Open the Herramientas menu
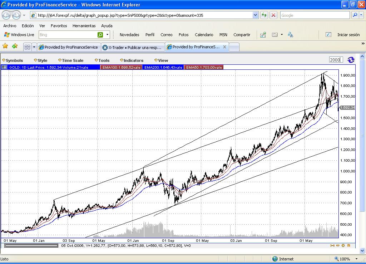The width and height of the screenshot is (366, 264). 84,26
